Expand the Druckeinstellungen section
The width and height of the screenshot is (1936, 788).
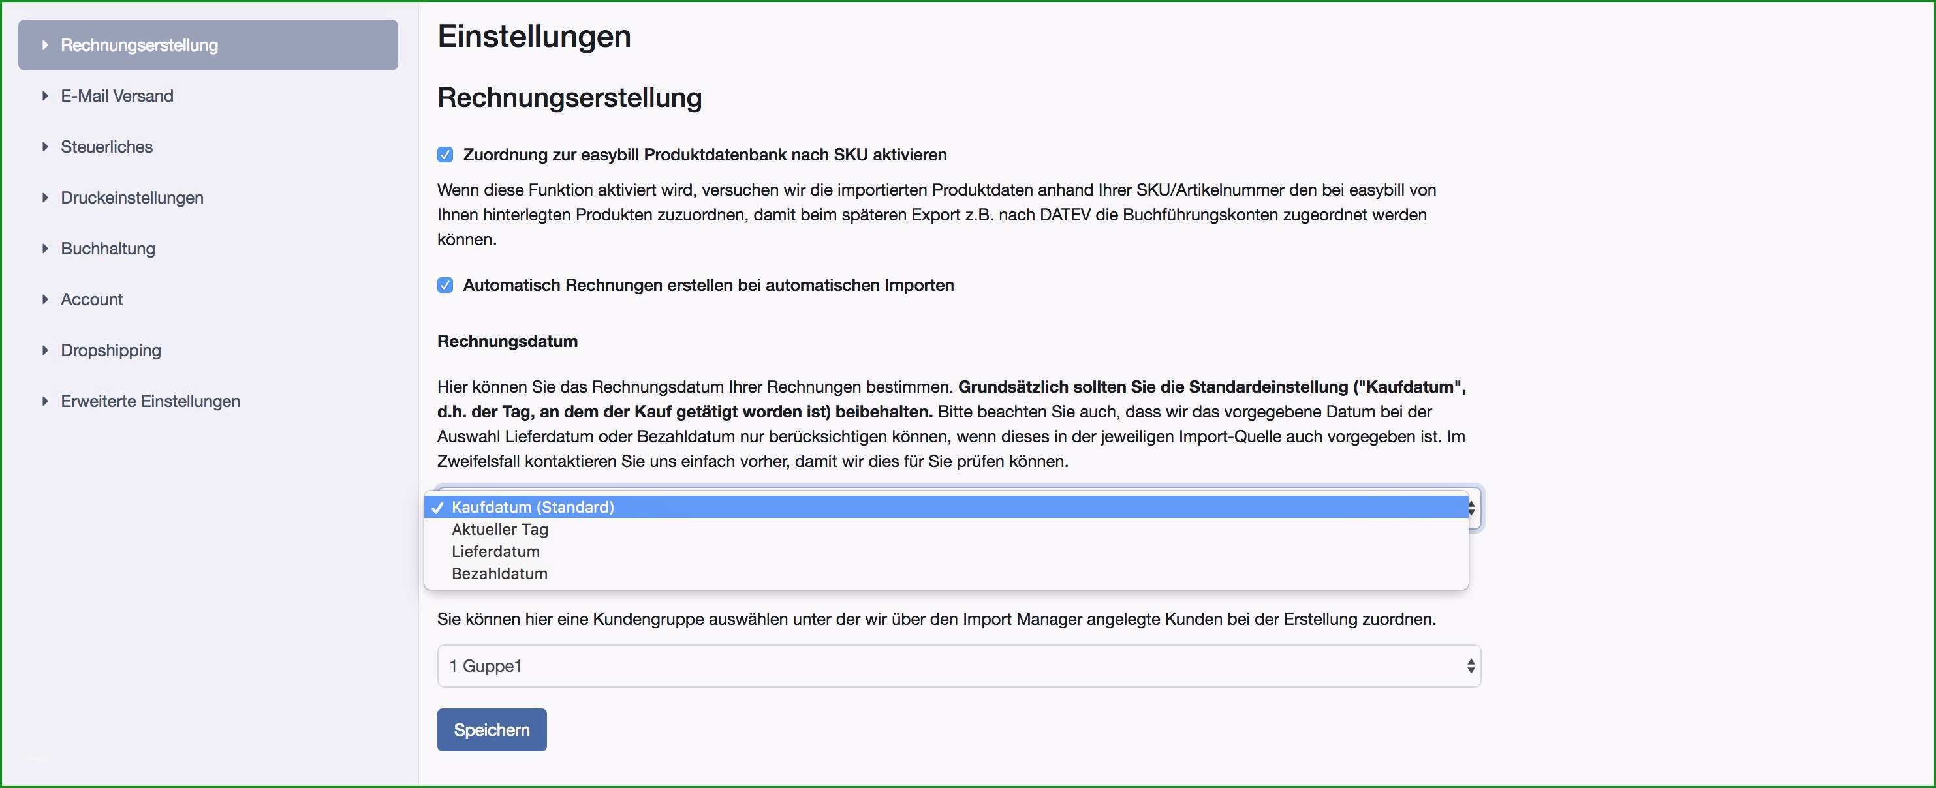(x=133, y=197)
